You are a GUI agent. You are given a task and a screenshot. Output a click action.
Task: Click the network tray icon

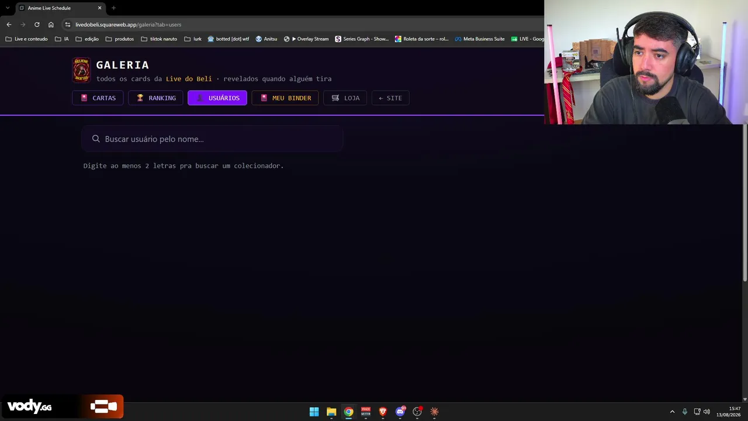click(x=697, y=412)
